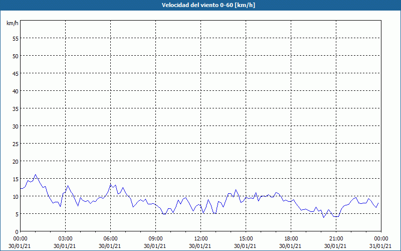This screenshot has height=251, width=401.
Task: Click the 21:00 x-axis time label
Action: (336, 238)
